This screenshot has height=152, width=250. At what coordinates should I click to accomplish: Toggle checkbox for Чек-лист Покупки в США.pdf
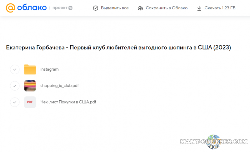tap(15, 102)
